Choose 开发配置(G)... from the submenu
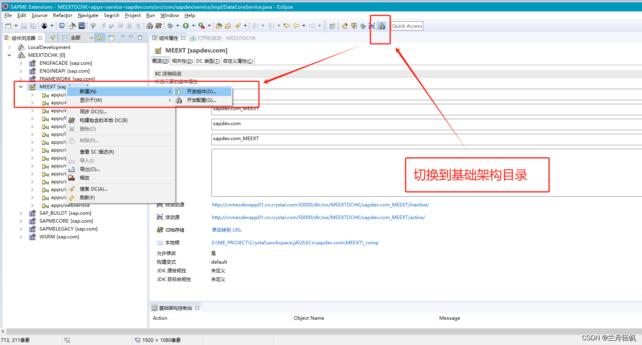 tap(203, 100)
